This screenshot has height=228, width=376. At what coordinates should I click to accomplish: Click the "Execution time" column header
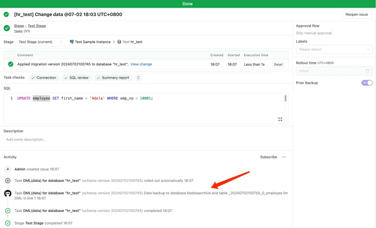[x=256, y=55]
